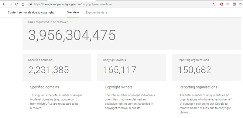Click the Specified domains description heading
This screenshot has width=243, height=118.
44,87
